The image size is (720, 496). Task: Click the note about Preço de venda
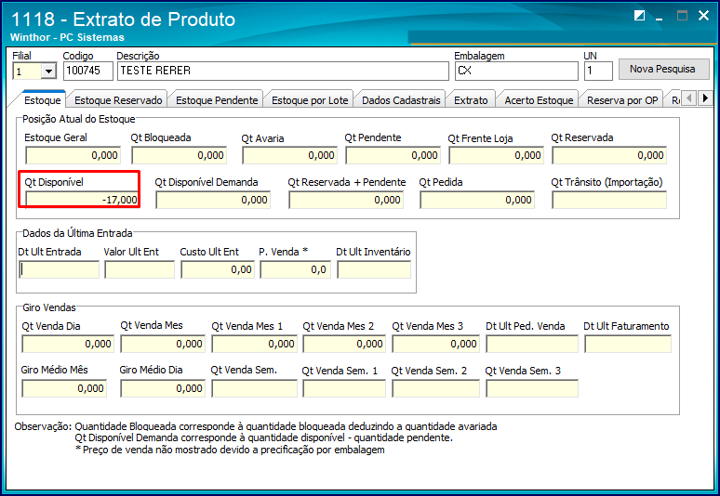coord(230,450)
